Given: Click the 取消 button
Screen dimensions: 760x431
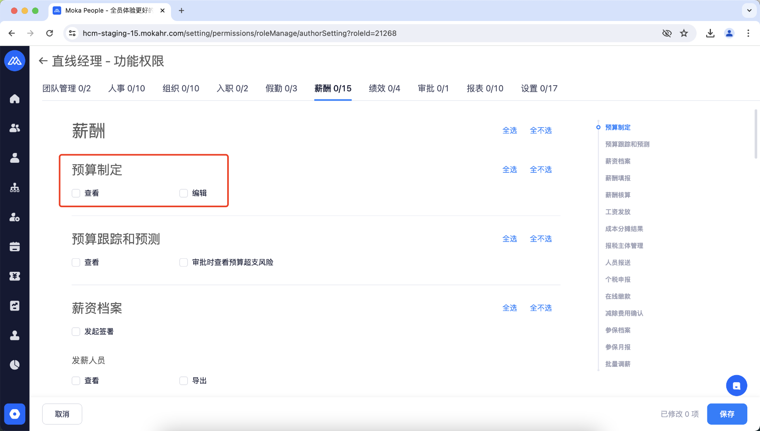Looking at the screenshot, I should [x=62, y=414].
